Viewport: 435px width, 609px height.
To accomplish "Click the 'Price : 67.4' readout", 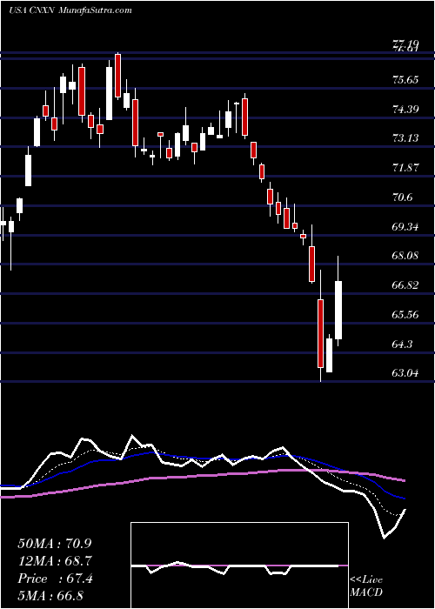I will coord(56,579).
